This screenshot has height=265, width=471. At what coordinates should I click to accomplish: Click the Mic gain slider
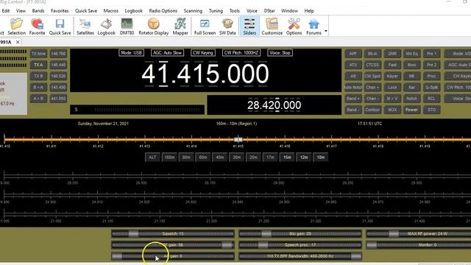tap(300, 234)
